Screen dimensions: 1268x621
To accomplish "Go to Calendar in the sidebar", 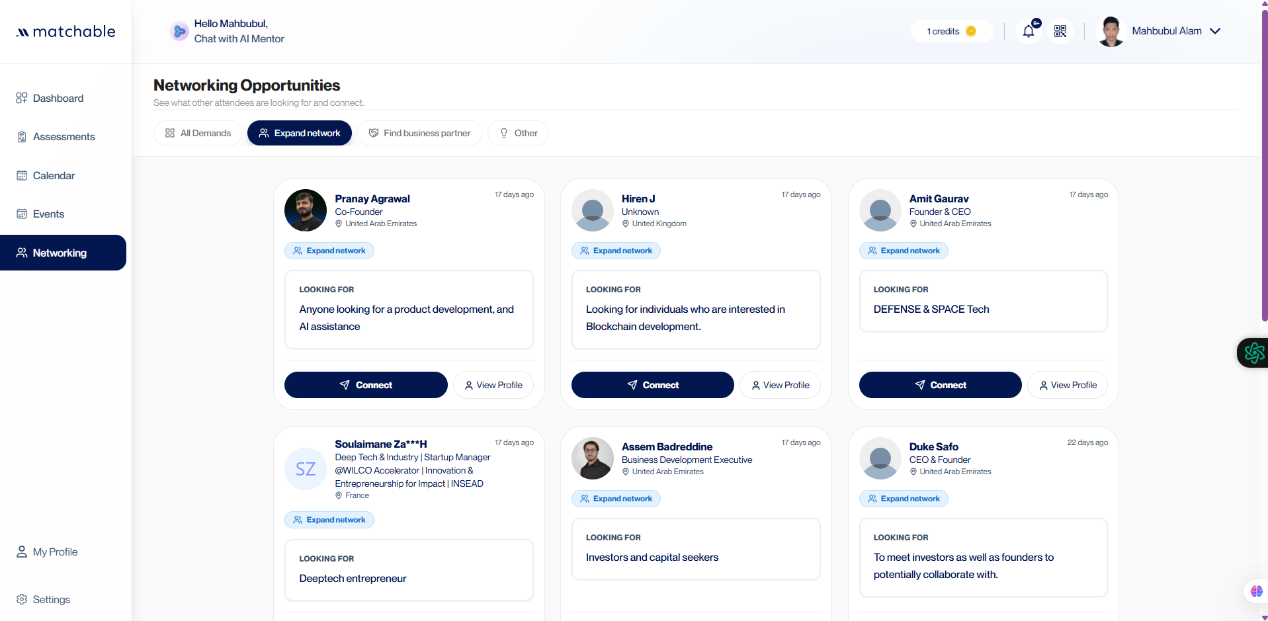I will [x=54, y=175].
